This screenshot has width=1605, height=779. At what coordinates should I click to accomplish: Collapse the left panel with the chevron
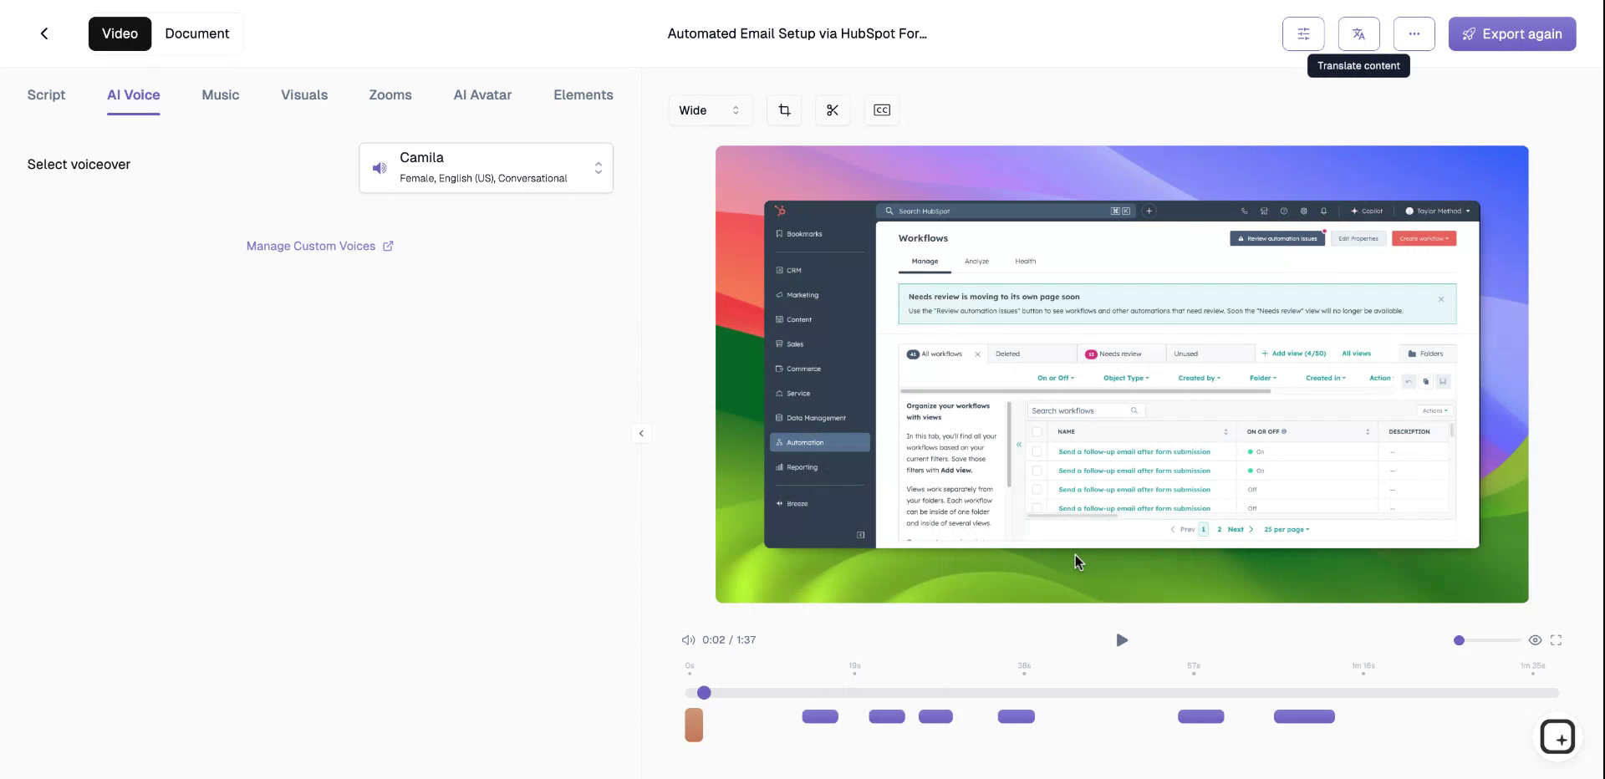640,433
